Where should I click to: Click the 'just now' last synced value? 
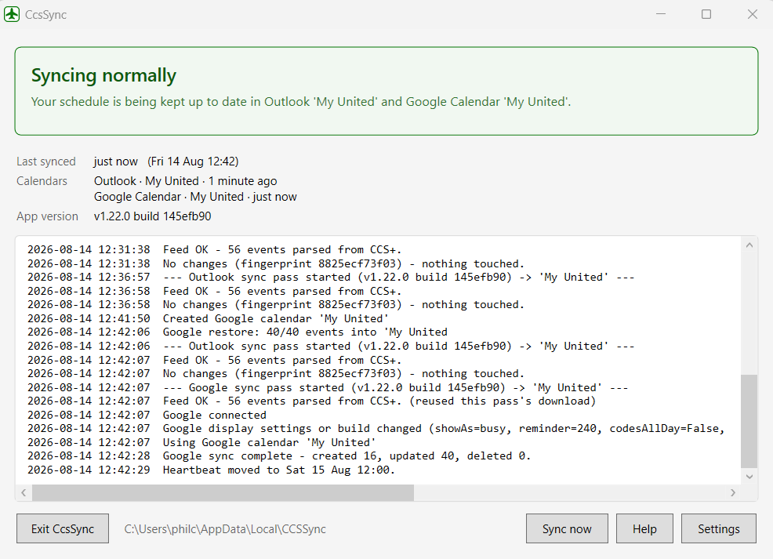[x=116, y=162]
